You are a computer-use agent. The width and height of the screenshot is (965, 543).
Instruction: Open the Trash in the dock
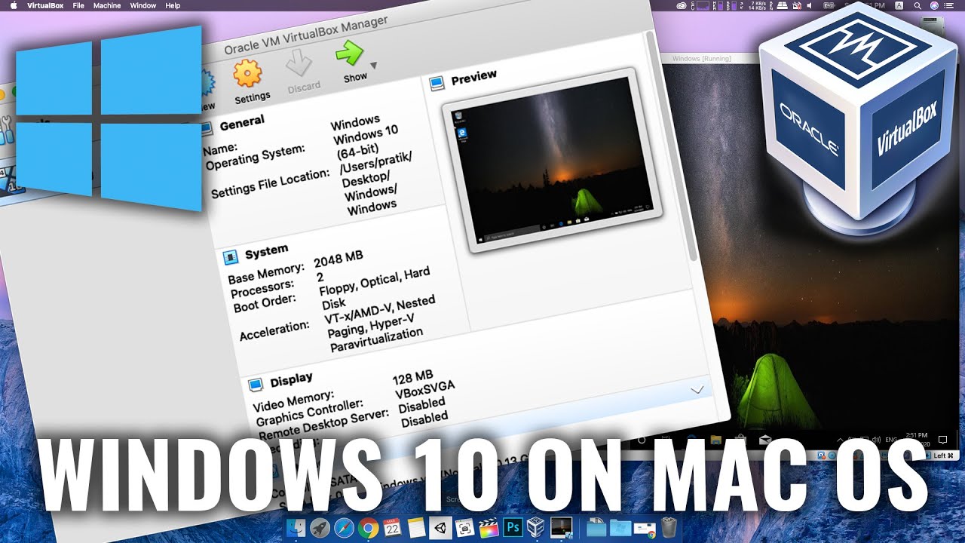click(x=669, y=528)
